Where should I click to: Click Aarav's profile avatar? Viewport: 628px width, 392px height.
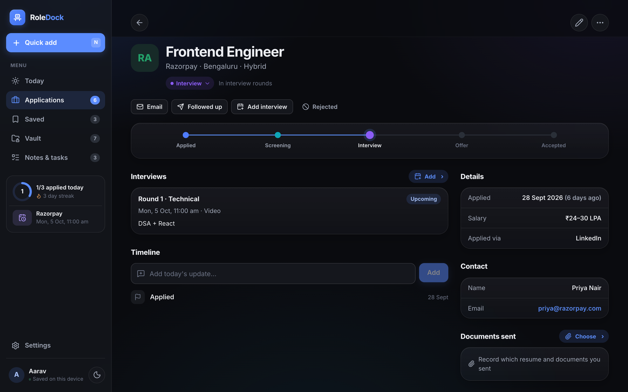(x=16, y=375)
